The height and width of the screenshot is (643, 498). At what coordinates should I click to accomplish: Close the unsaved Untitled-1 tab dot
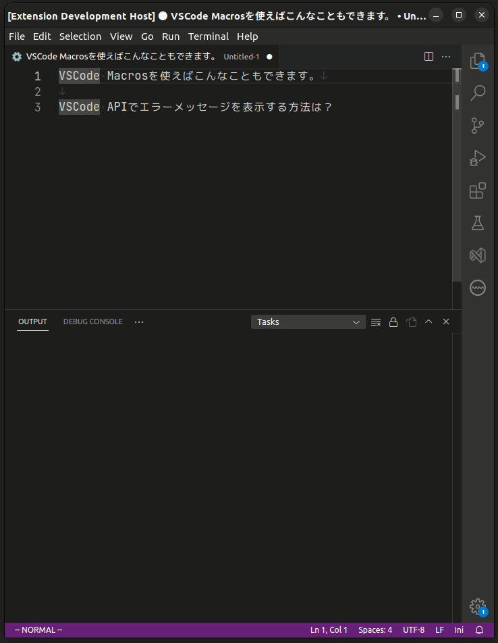[269, 57]
